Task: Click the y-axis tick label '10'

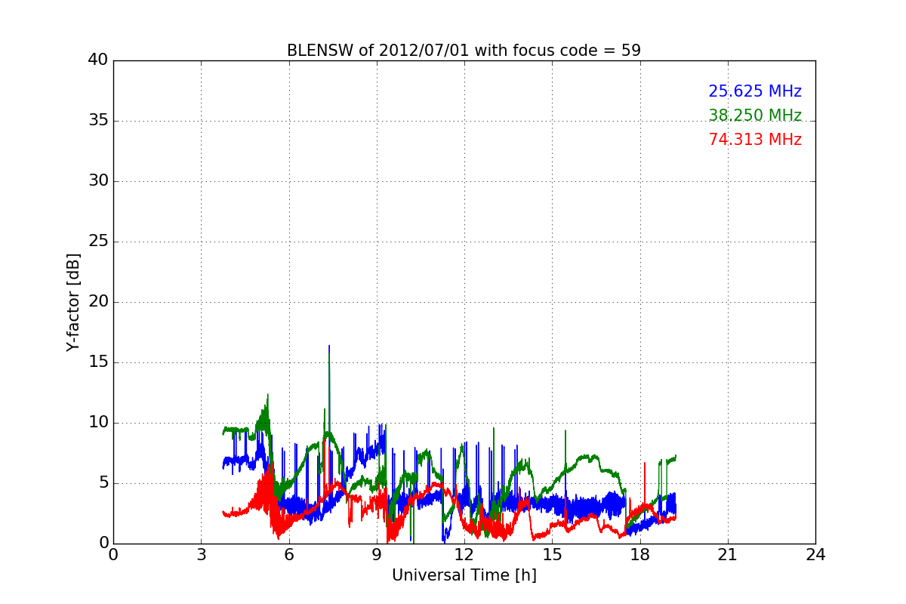Action: [98, 423]
